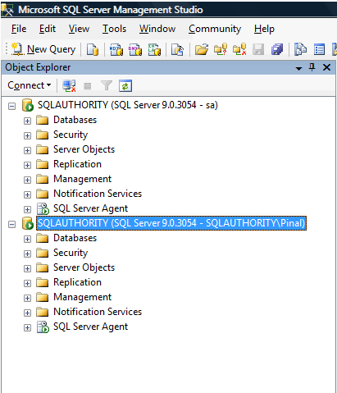Expand SQL Server Agent under the sa server
Screen dimensions: 337x393
(x=27, y=209)
